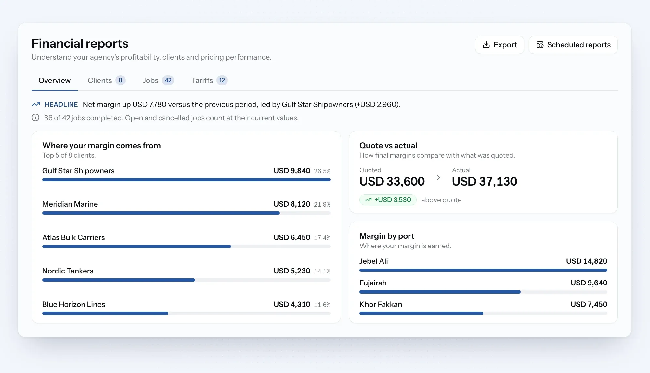
Task: Select the Blue Horizon Lines client name
Action: [x=74, y=304]
